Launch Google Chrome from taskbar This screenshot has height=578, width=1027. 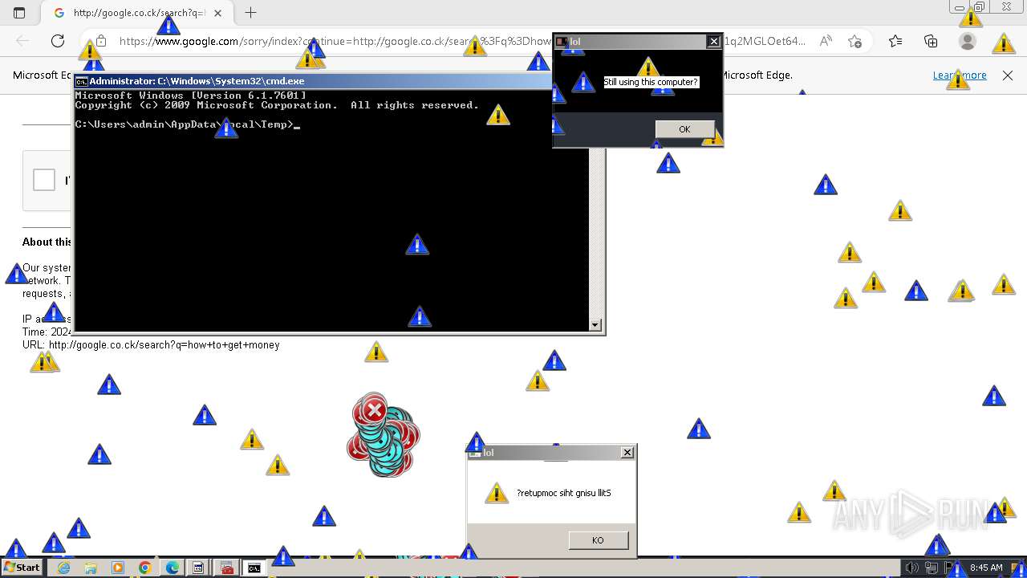pos(145,568)
